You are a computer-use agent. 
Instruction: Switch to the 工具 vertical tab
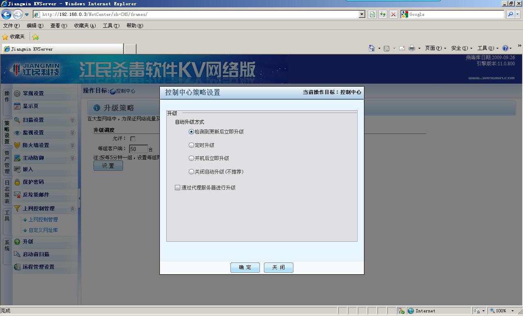tap(7, 221)
